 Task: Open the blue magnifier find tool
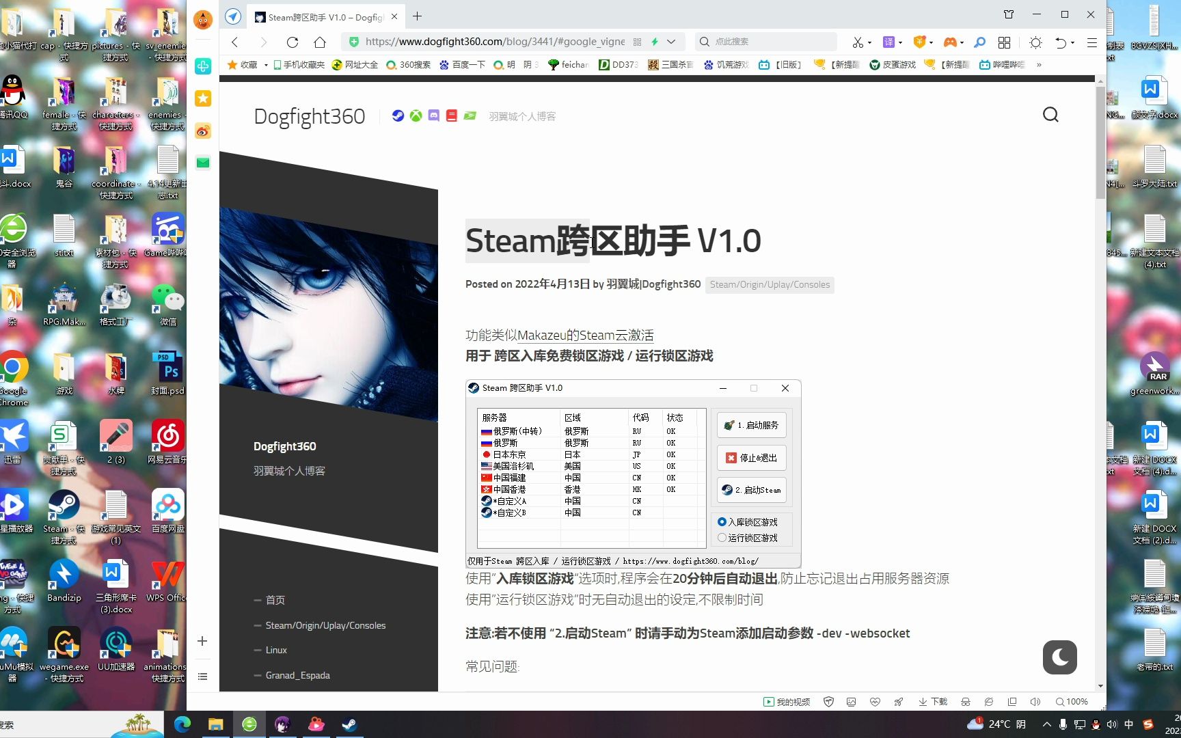click(979, 42)
